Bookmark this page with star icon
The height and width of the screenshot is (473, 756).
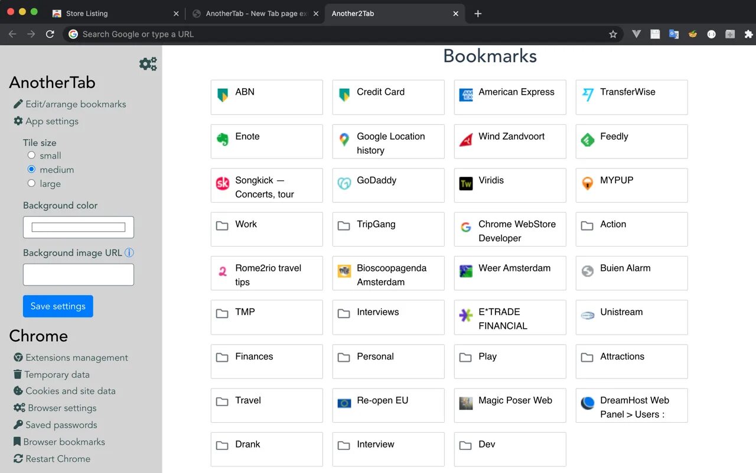613,34
